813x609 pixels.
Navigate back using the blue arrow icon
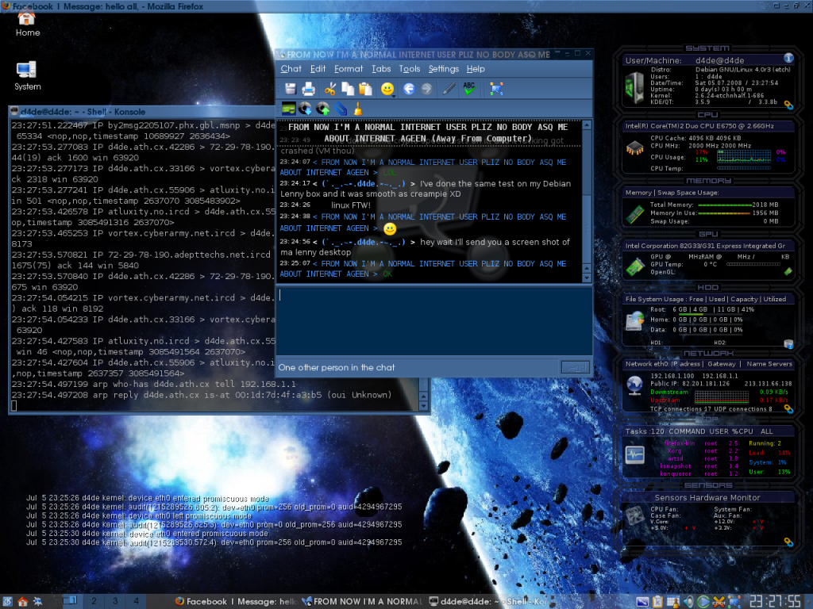click(x=408, y=89)
